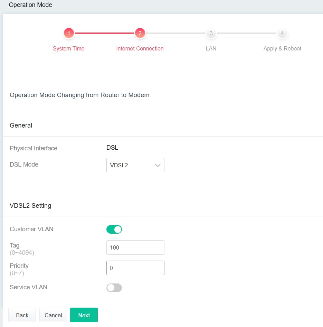Disable the Customer VLAN toggle
The height and width of the screenshot is (327, 323).
click(114, 229)
